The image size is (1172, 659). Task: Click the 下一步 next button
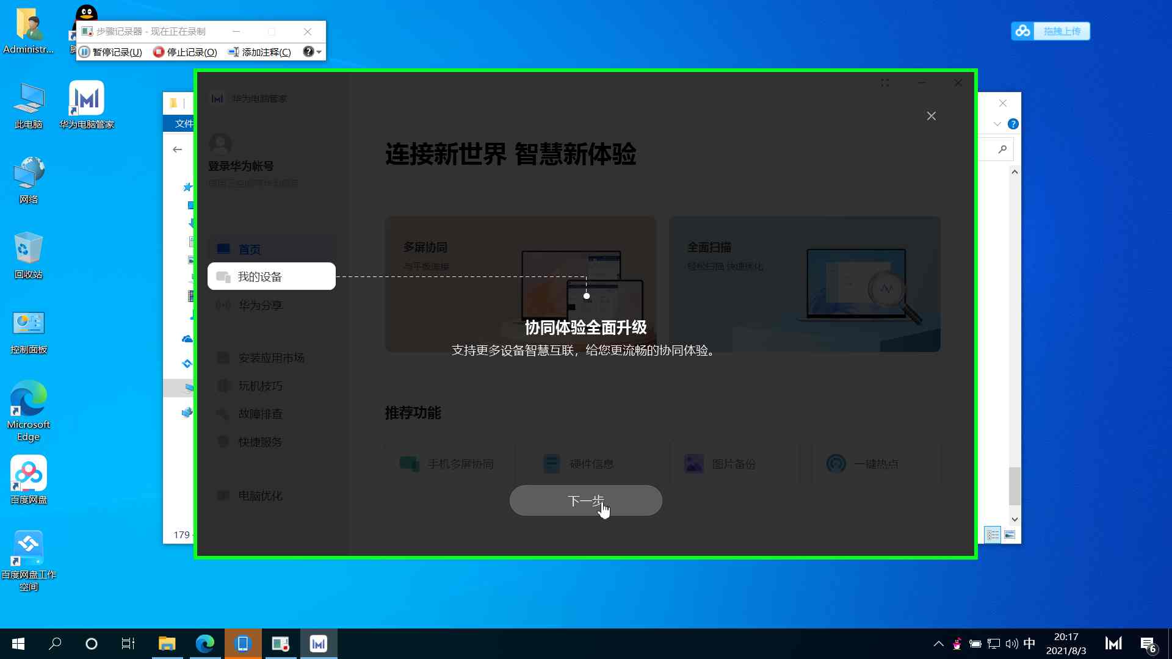[x=585, y=500]
